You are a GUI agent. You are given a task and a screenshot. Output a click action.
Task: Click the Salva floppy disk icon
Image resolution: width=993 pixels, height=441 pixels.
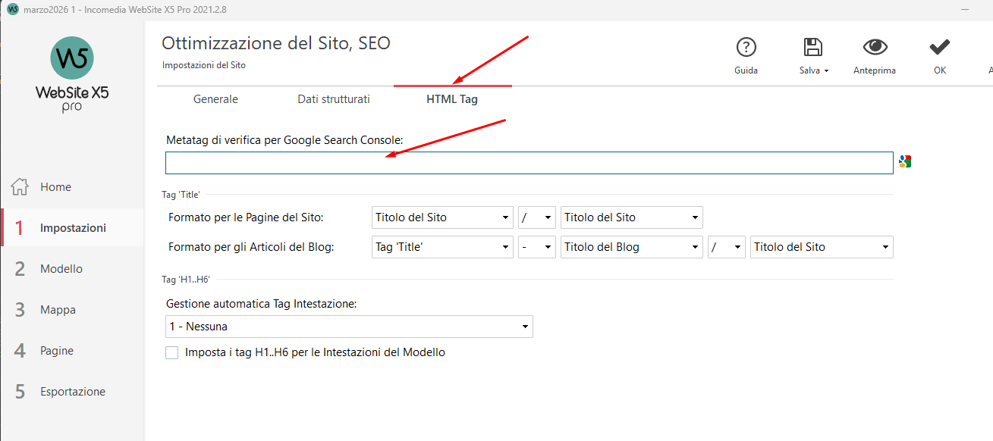pyautogui.click(x=813, y=47)
